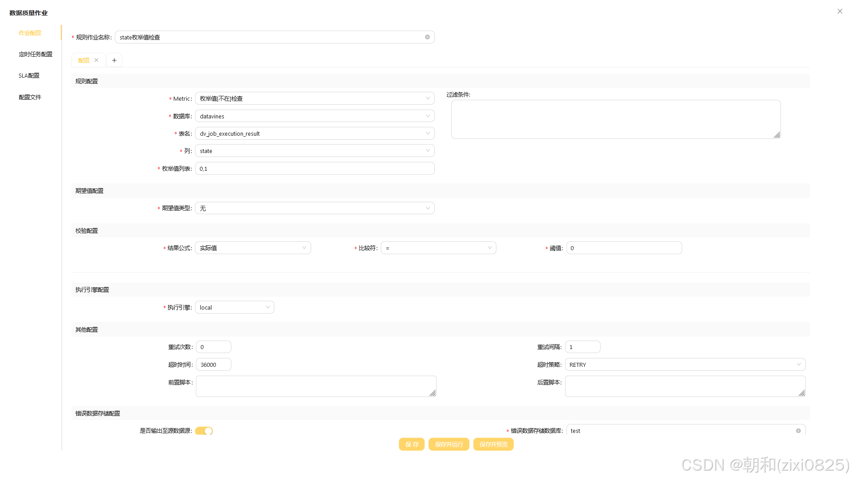Open the 比较符 dropdown
The image size is (851, 479).
click(x=438, y=248)
